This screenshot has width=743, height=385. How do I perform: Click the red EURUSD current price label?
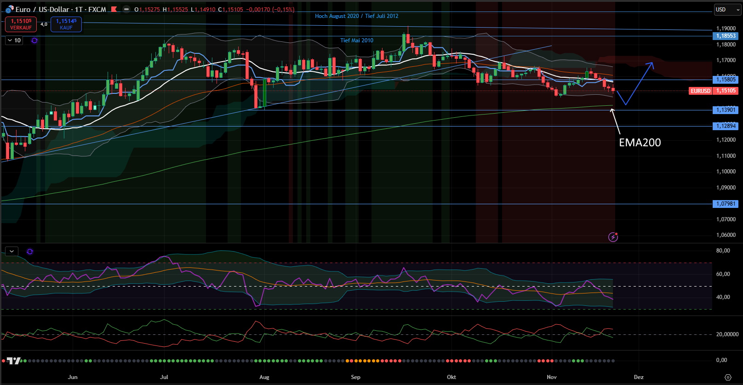point(713,91)
